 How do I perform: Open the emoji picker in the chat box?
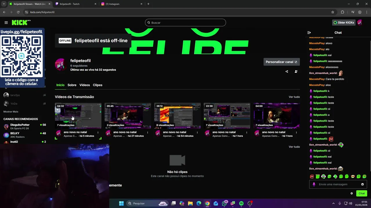362,184
